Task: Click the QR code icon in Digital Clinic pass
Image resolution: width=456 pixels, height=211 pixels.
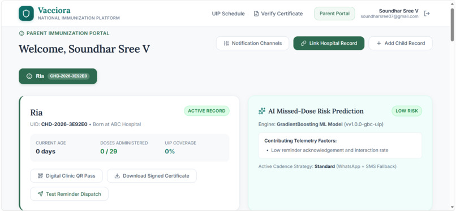Action: pyautogui.click(x=40, y=176)
